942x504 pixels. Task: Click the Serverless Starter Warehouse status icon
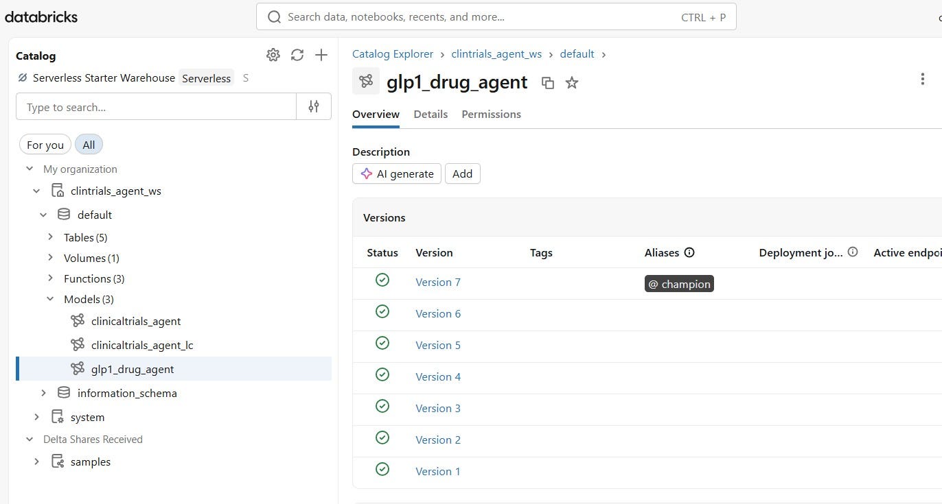[23, 78]
